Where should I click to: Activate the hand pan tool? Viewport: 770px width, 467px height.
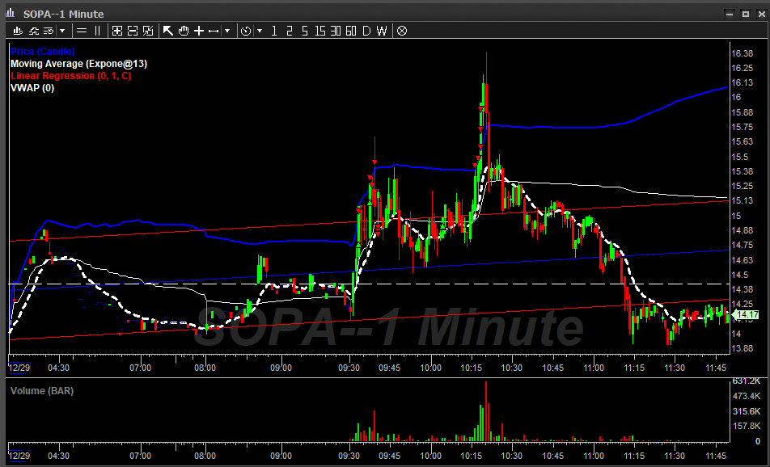click(x=184, y=31)
